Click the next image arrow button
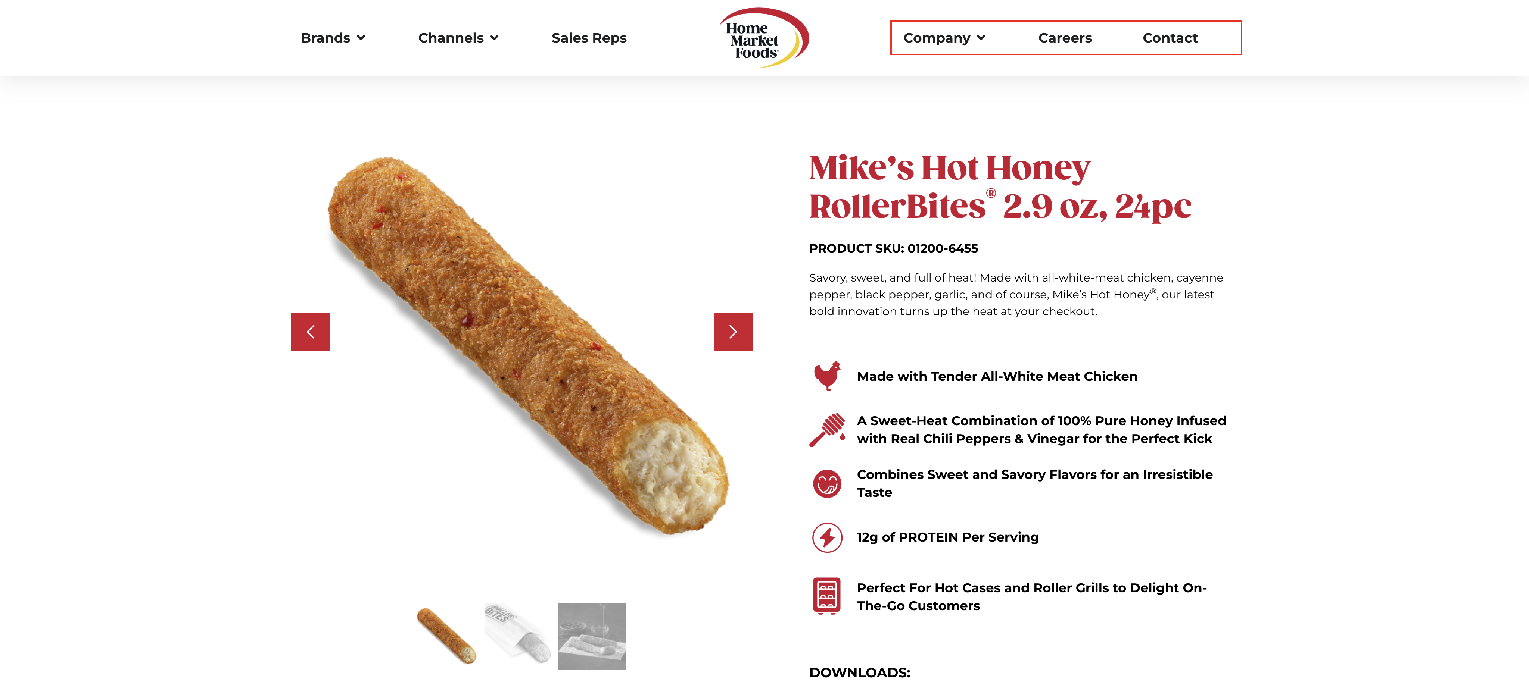This screenshot has height=690, width=1529. pos(732,332)
